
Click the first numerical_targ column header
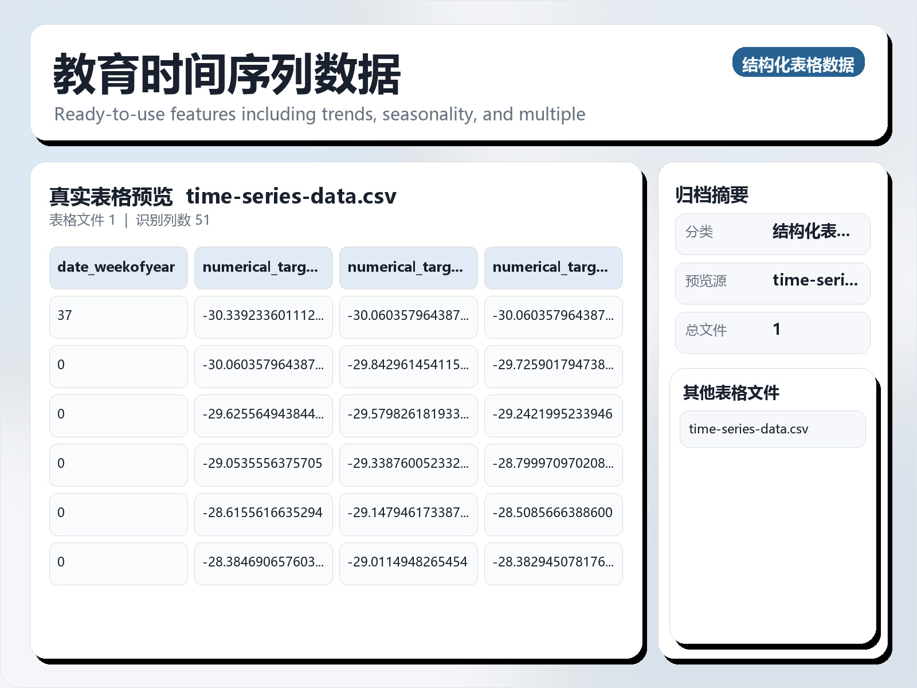pos(263,268)
